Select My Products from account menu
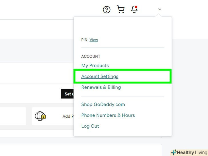This screenshot has width=208, height=156. coord(95,66)
